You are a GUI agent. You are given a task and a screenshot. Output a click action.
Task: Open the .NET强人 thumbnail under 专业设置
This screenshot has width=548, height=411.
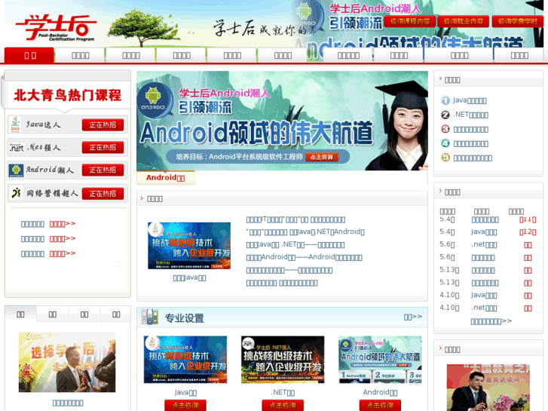[283, 360]
